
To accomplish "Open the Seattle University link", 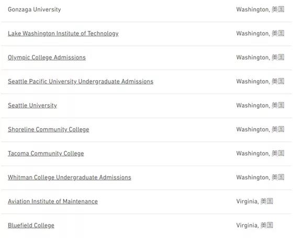I will 32,106.
